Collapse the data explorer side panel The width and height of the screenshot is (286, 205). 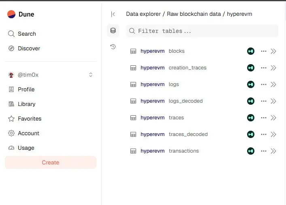[x=113, y=14]
